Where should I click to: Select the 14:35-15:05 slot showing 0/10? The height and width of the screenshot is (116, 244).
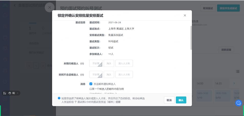pos(222,96)
